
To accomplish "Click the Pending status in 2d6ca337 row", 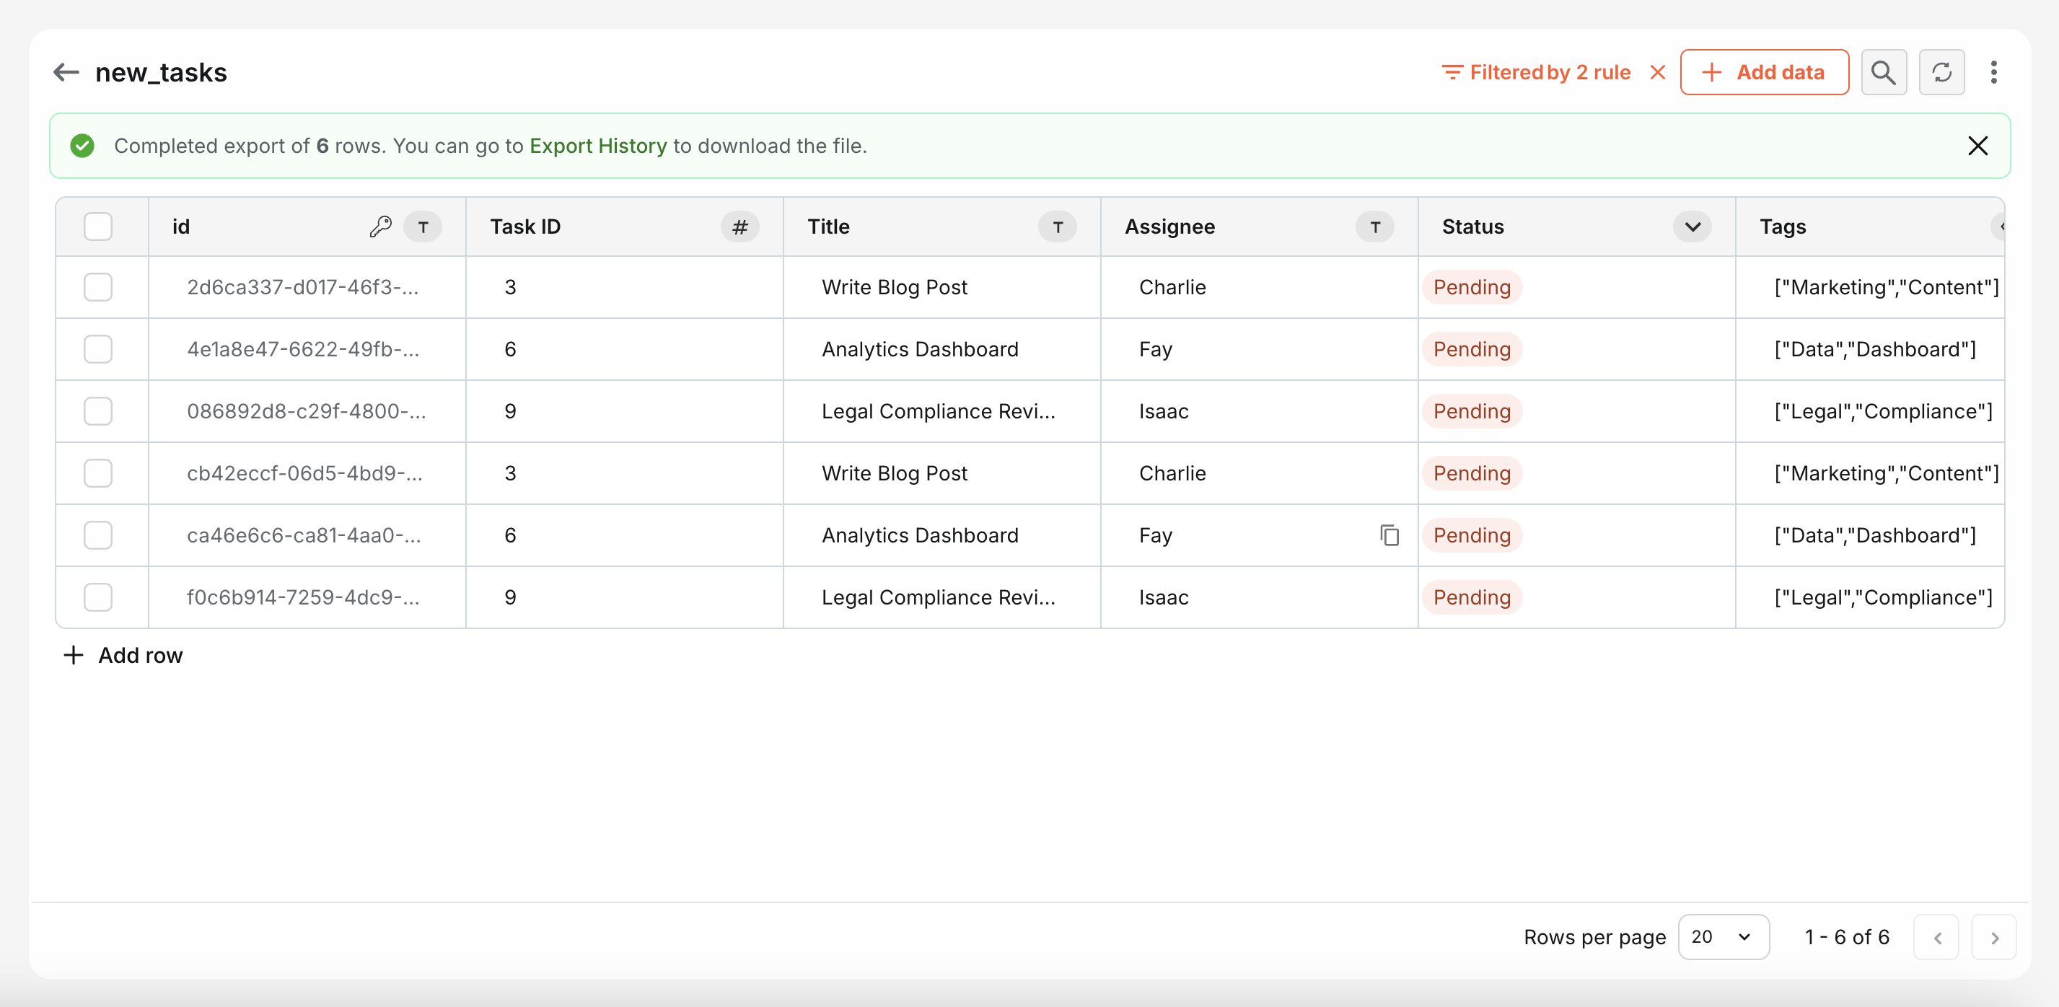I will [1472, 288].
